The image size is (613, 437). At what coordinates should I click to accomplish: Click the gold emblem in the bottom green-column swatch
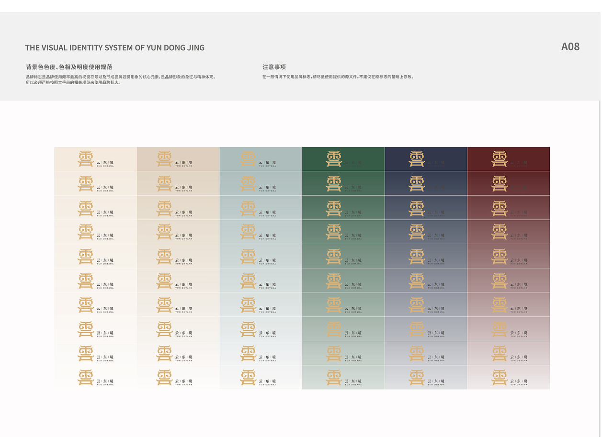(x=334, y=378)
